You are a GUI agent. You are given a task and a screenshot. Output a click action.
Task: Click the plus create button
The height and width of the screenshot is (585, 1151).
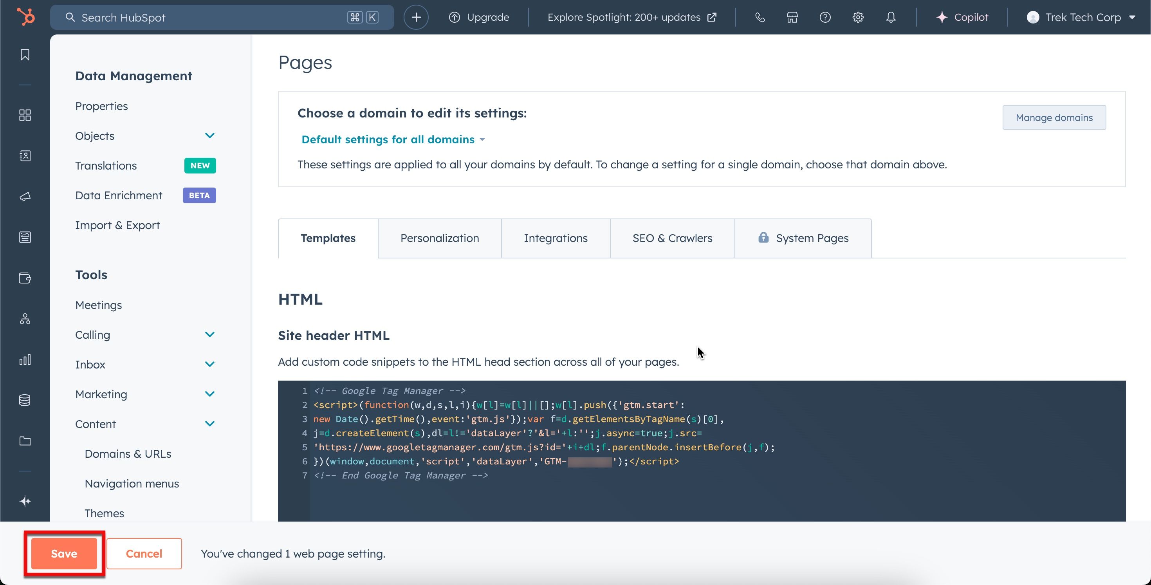tap(416, 18)
